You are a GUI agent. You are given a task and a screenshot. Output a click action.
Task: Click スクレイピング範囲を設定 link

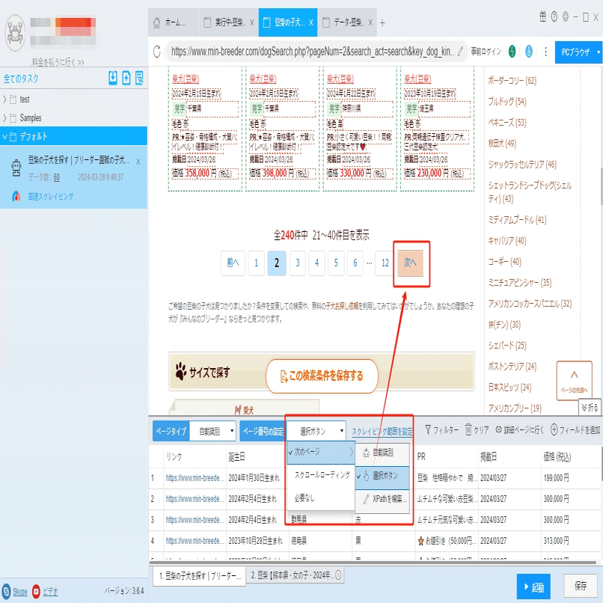(x=382, y=432)
